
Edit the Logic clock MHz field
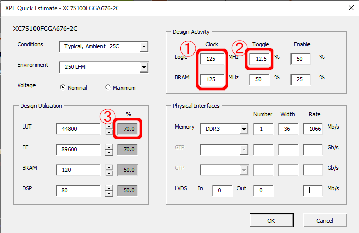(212, 59)
